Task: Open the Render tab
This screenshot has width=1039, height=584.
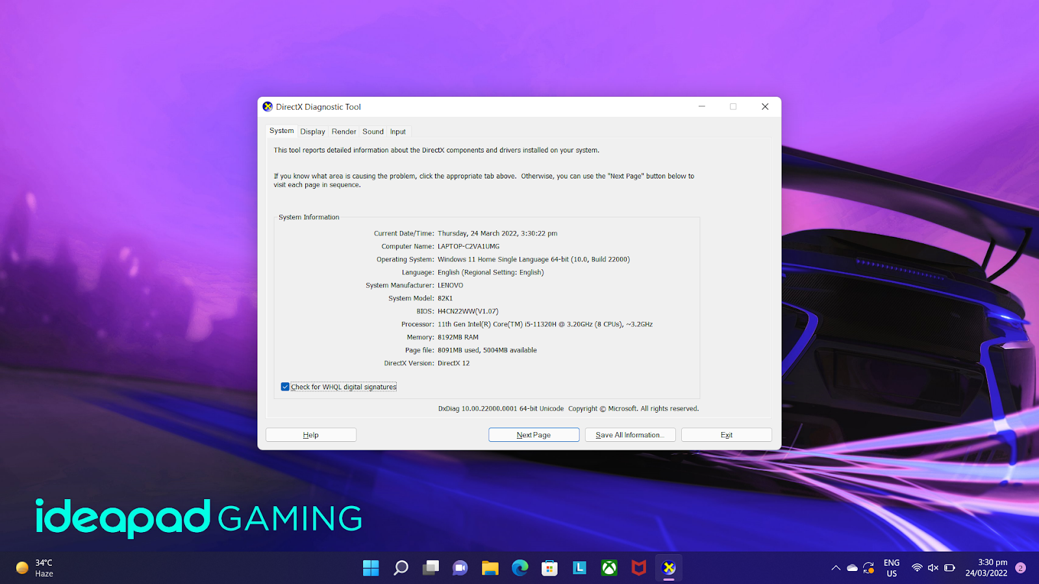Action: [344, 132]
